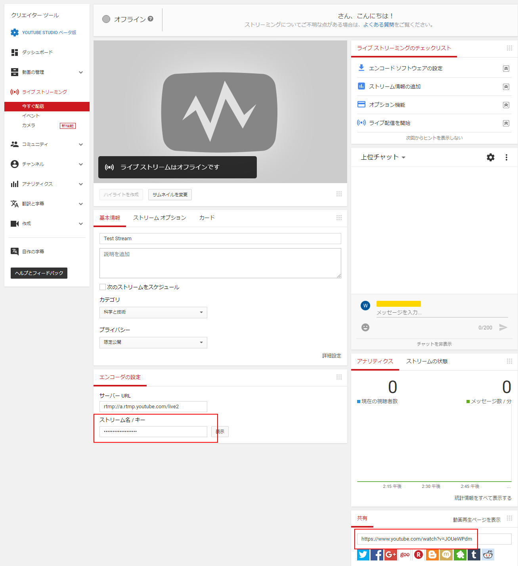518x566 pixels.
Task: Click the share URL field
Action: click(x=434, y=539)
